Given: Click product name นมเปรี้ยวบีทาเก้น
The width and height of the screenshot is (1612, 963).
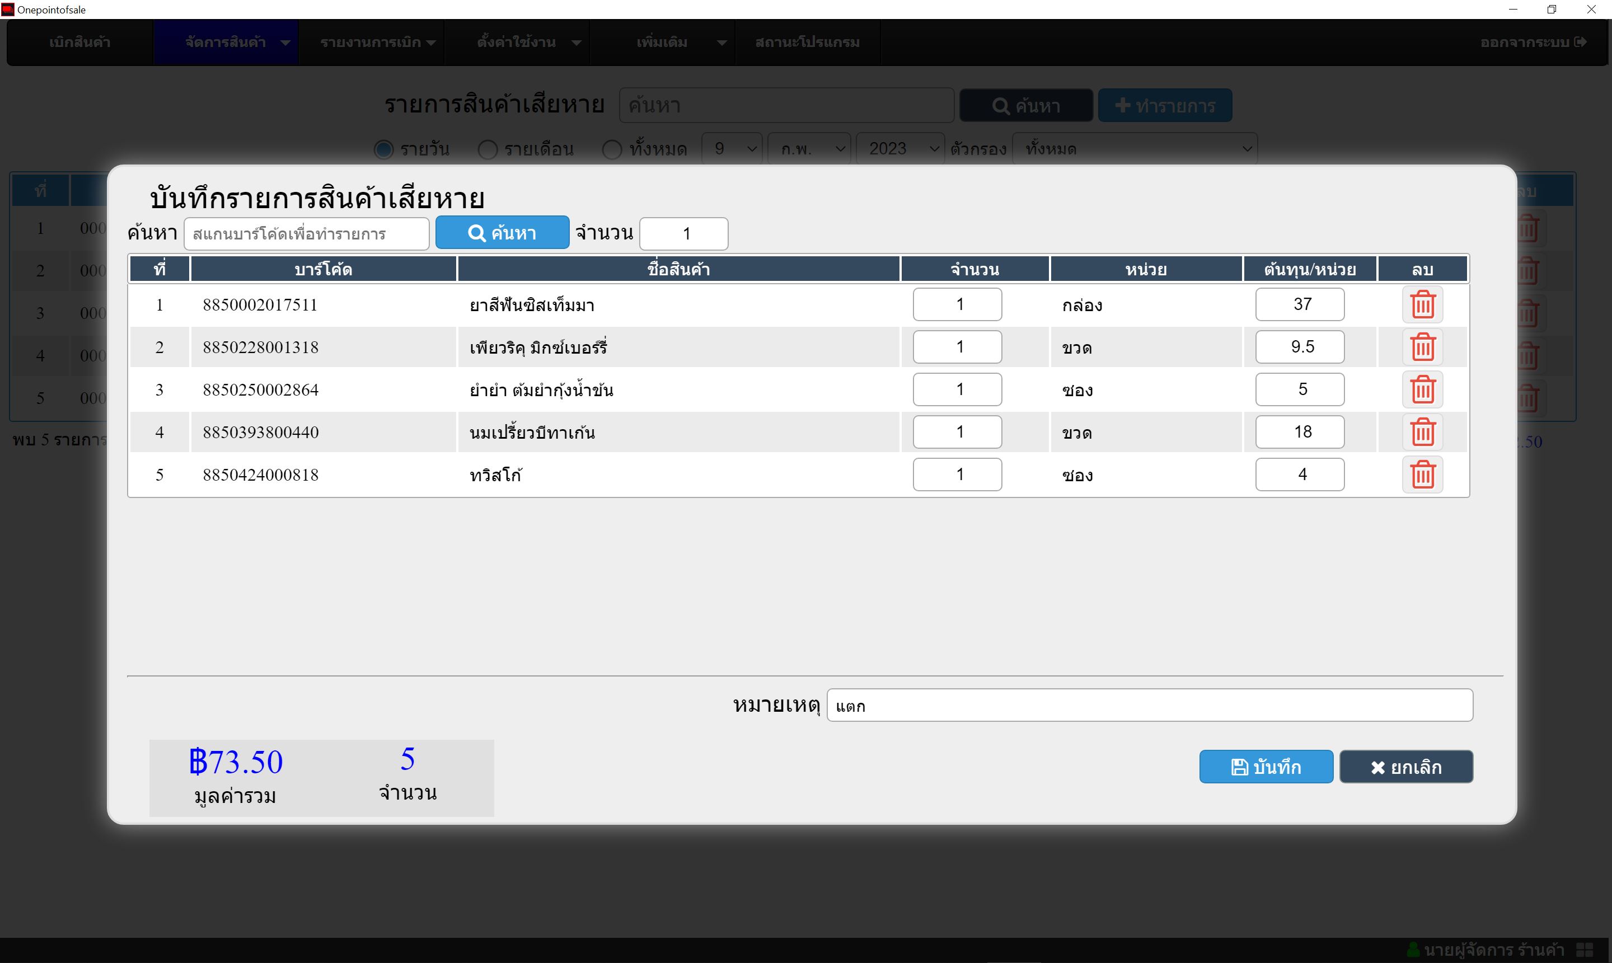Looking at the screenshot, I should click(532, 432).
